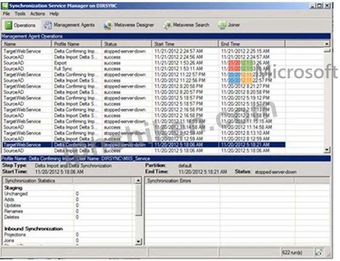Click the Deletes staging statistic
340x261 pixels.
[12, 217]
